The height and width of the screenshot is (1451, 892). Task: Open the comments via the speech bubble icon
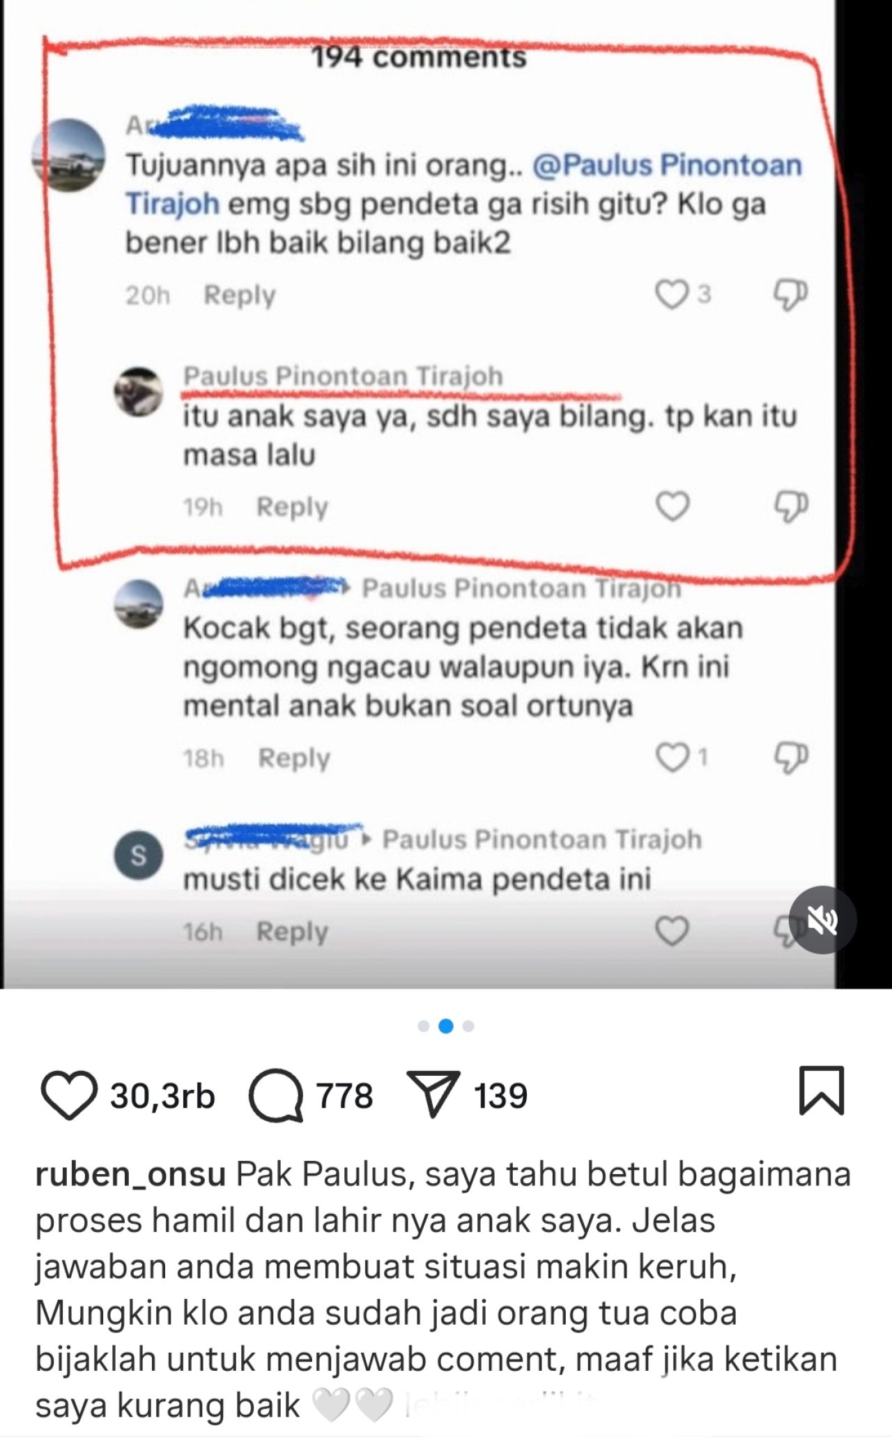(x=276, y=1095)
